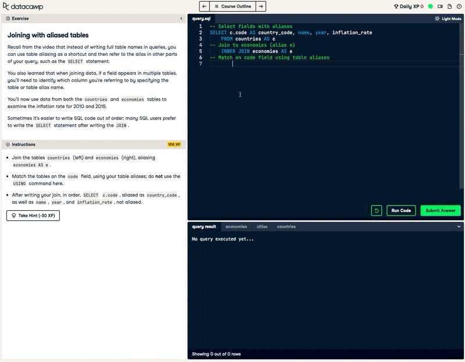Click the hint lightbulb icon

pos(13,216)
